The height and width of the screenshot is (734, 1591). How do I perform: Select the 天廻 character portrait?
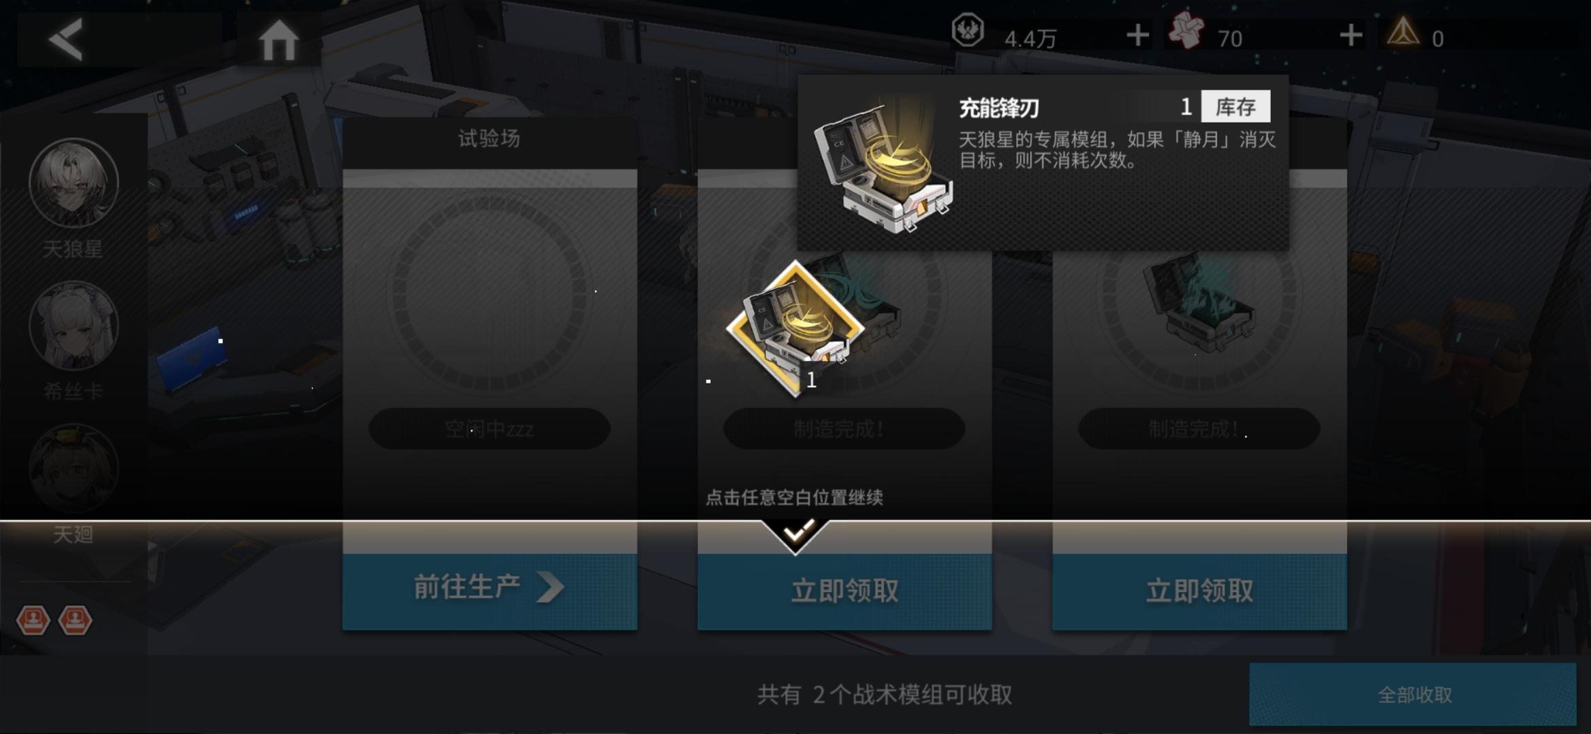73,468
